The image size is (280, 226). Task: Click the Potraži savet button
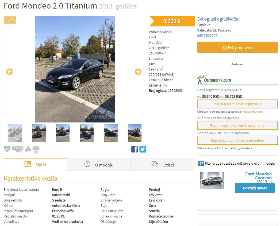[x=255, y=188]
